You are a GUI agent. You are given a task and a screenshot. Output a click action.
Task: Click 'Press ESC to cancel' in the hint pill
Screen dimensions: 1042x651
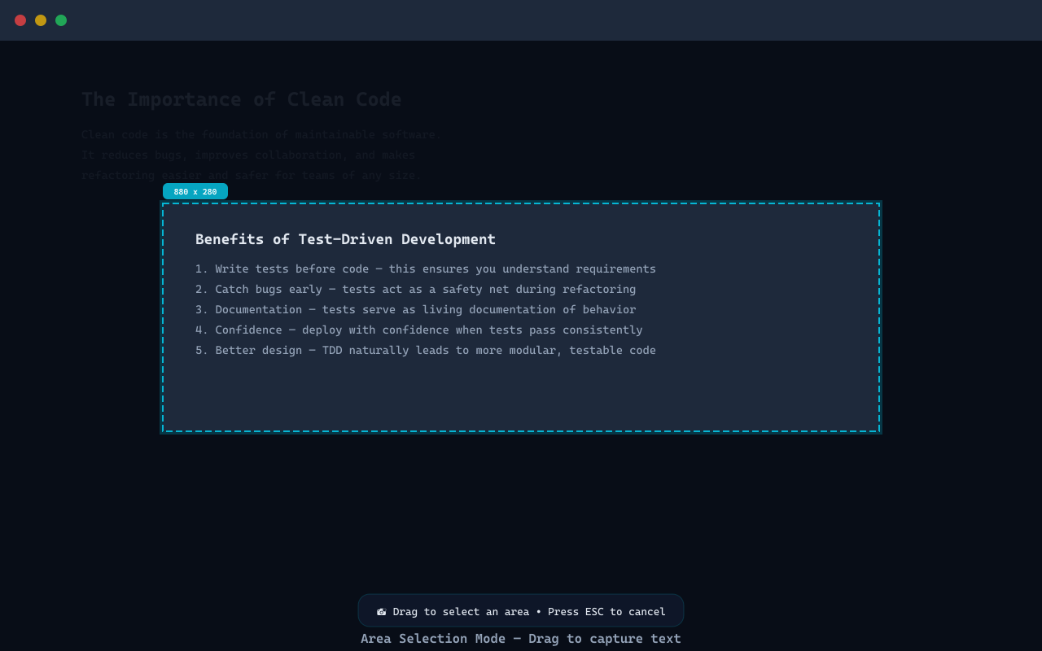coord(606,611)
